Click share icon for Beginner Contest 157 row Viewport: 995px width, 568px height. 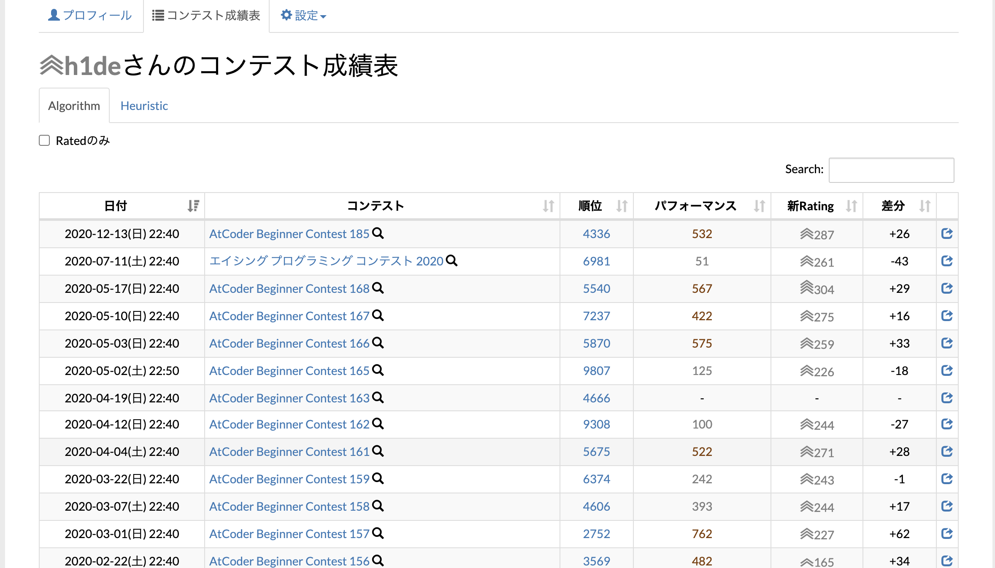(x=946, y=533)
